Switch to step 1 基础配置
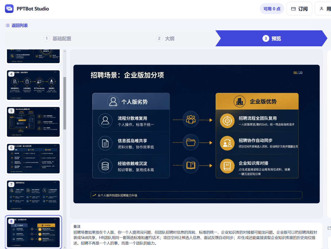This screenshot has width=331, height=249. [57, 38]
